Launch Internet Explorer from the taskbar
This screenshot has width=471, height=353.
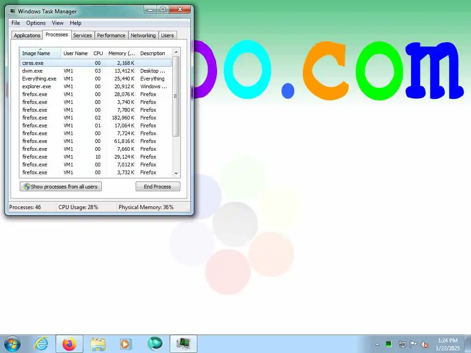tap(41, 344)
